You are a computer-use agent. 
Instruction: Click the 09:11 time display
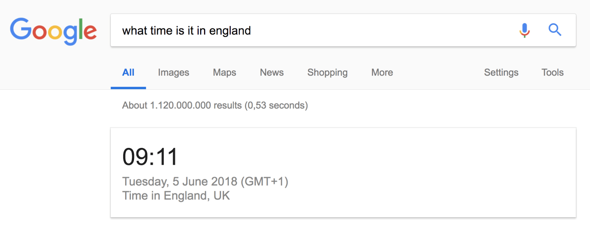150,157
